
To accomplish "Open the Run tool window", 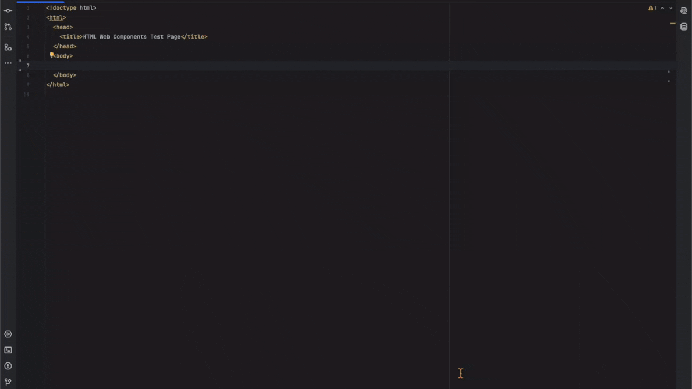I will [x=7, y=334].
